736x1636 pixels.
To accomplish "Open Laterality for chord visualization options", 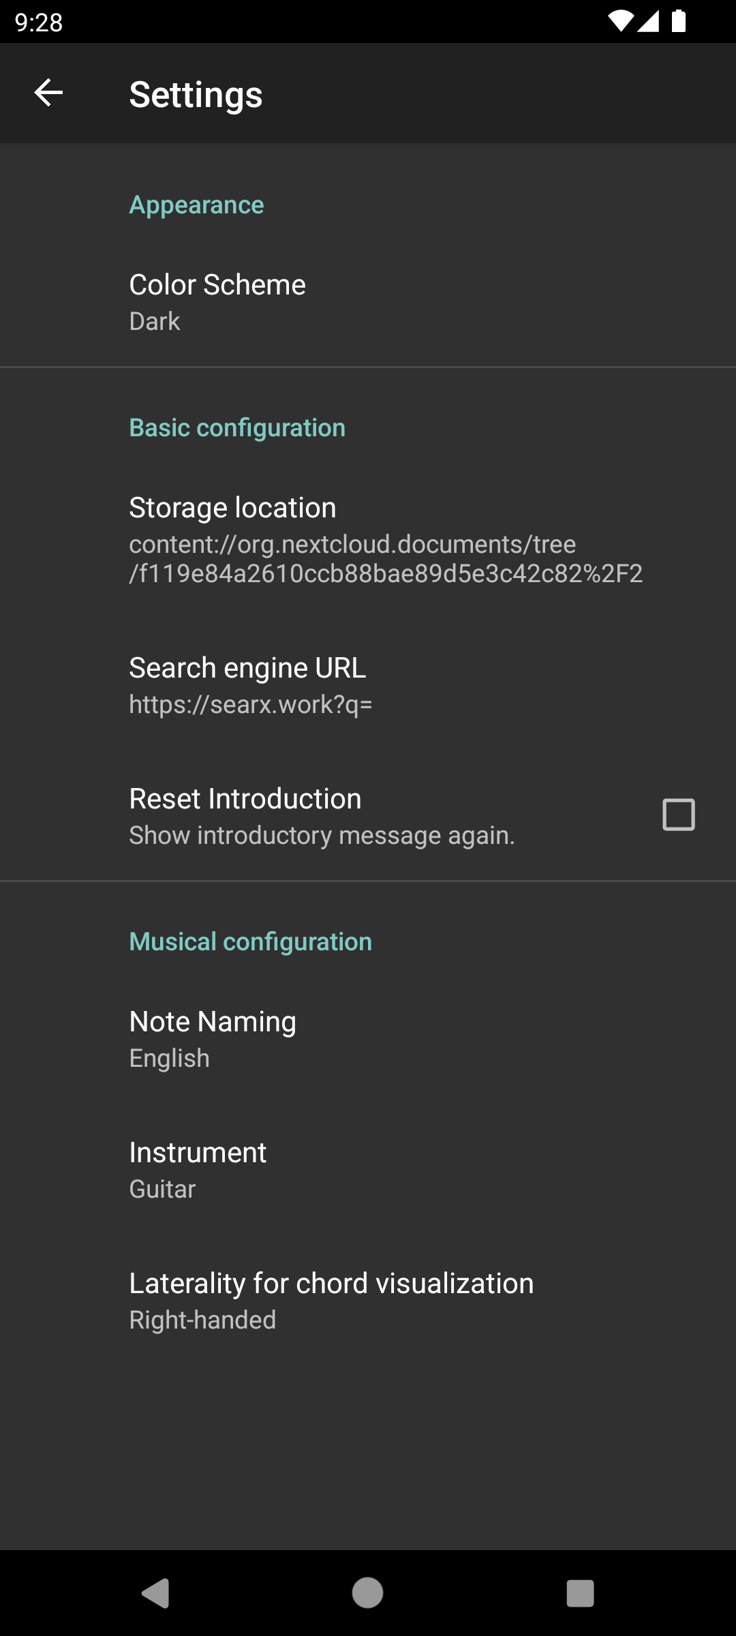I will tap(331, 1300).
